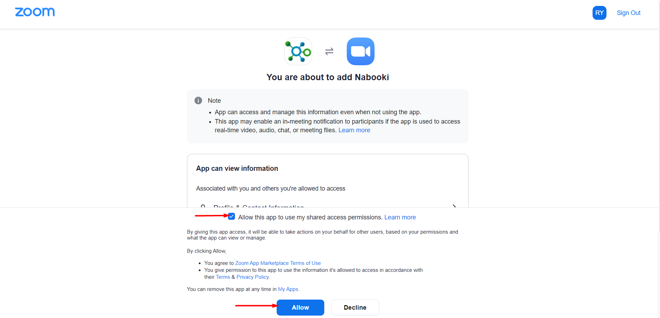Click the Note info icon

[x=198, y=101]
